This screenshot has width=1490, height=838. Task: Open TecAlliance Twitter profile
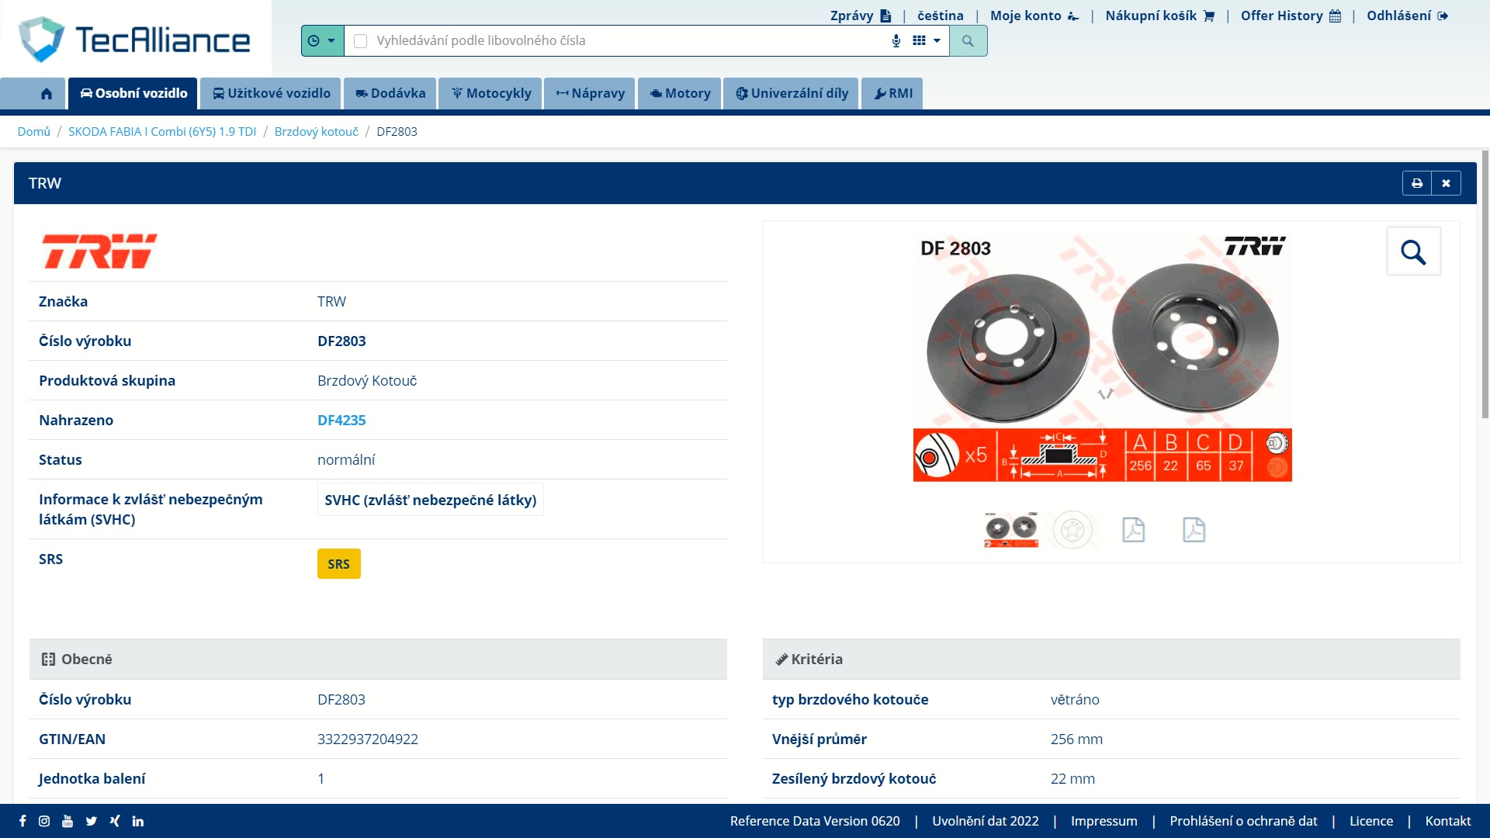(x=92, y=821)
